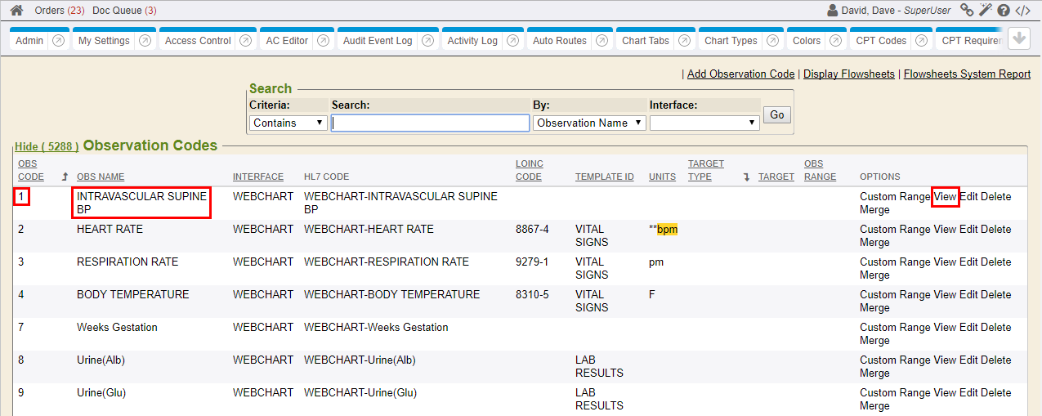Click the code brackets icon

tap(1023, 11)
